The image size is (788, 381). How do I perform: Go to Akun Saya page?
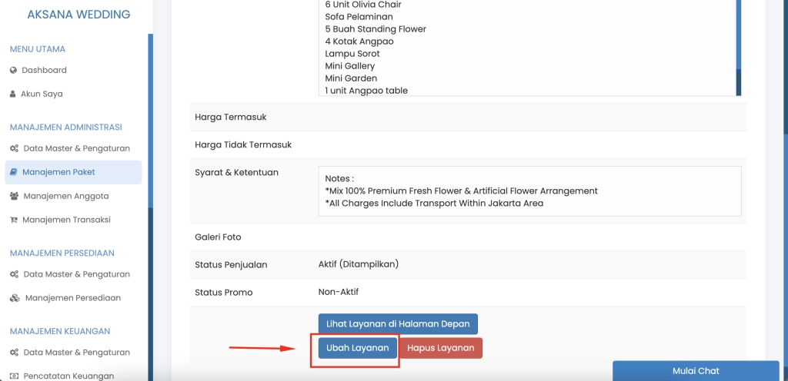click(42, 94)
